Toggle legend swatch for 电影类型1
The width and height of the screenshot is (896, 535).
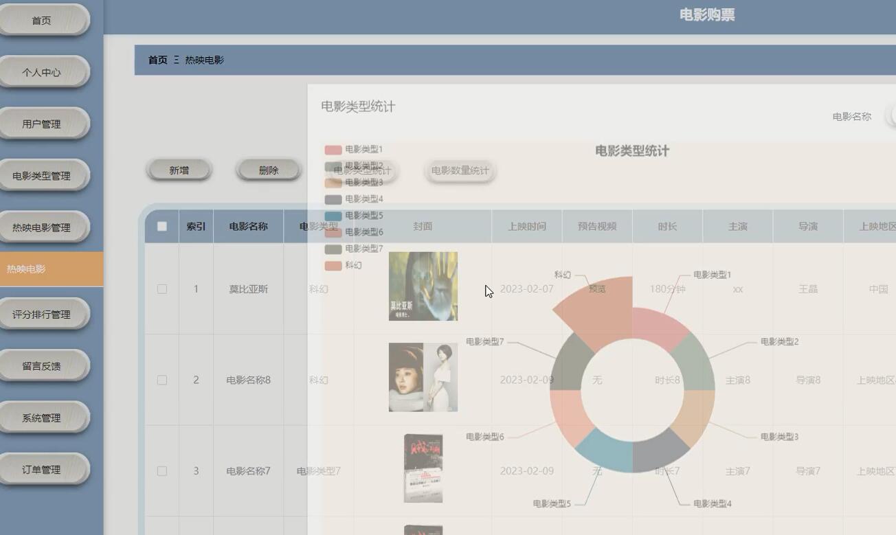tap(333, 149)
